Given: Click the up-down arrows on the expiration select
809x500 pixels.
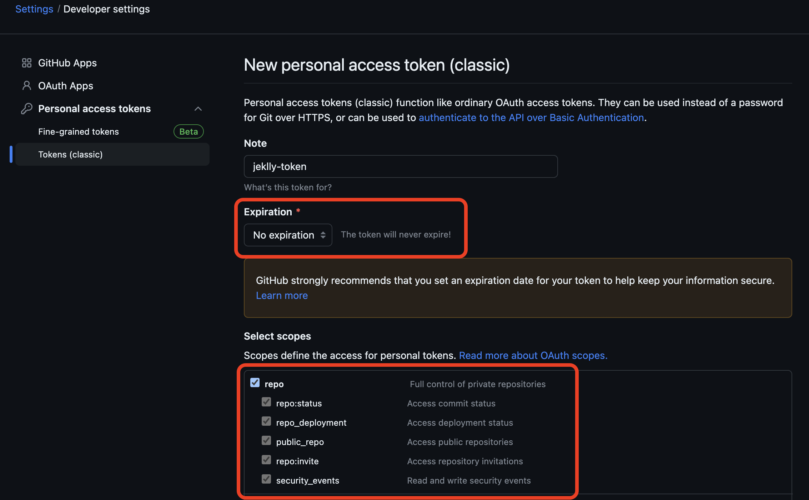Looking at the screenshot, I should coord(323,235).
